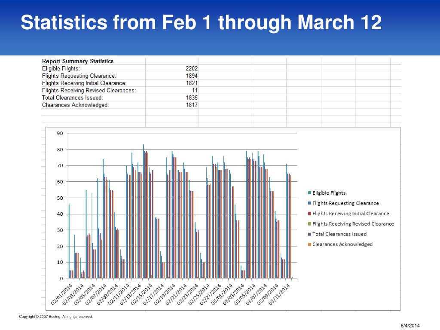The width and height of the screenshot is (440, 330).
Task: Click the x-axis date 02/21/2014
Action: pos(176,294)
